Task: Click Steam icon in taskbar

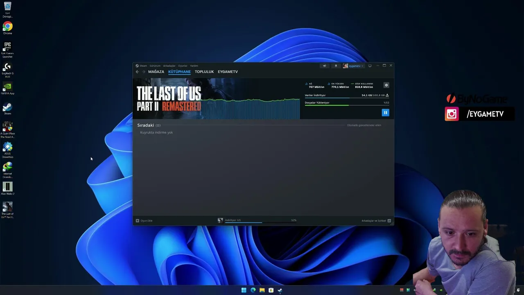Action: 280,290
